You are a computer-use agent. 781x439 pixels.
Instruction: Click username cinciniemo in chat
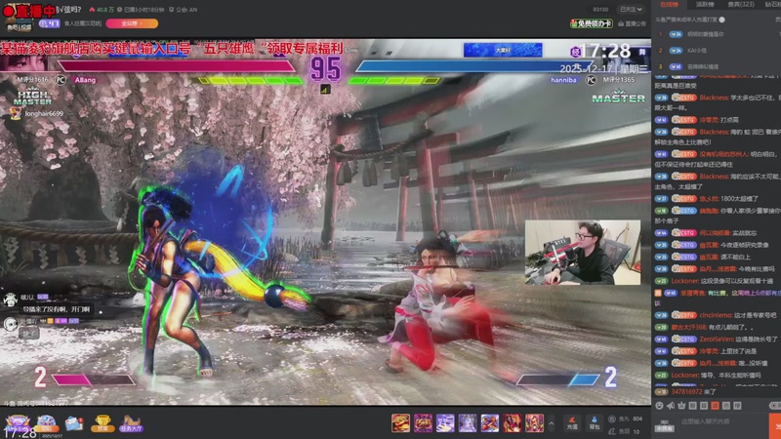[716, 315]
